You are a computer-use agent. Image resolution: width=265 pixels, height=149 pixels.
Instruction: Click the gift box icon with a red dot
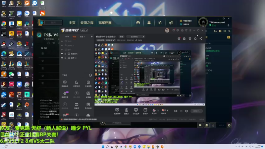coord(179,38)
